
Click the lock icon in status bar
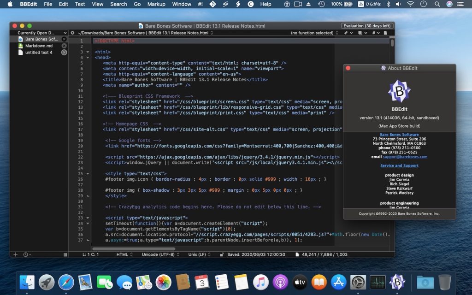222,254
